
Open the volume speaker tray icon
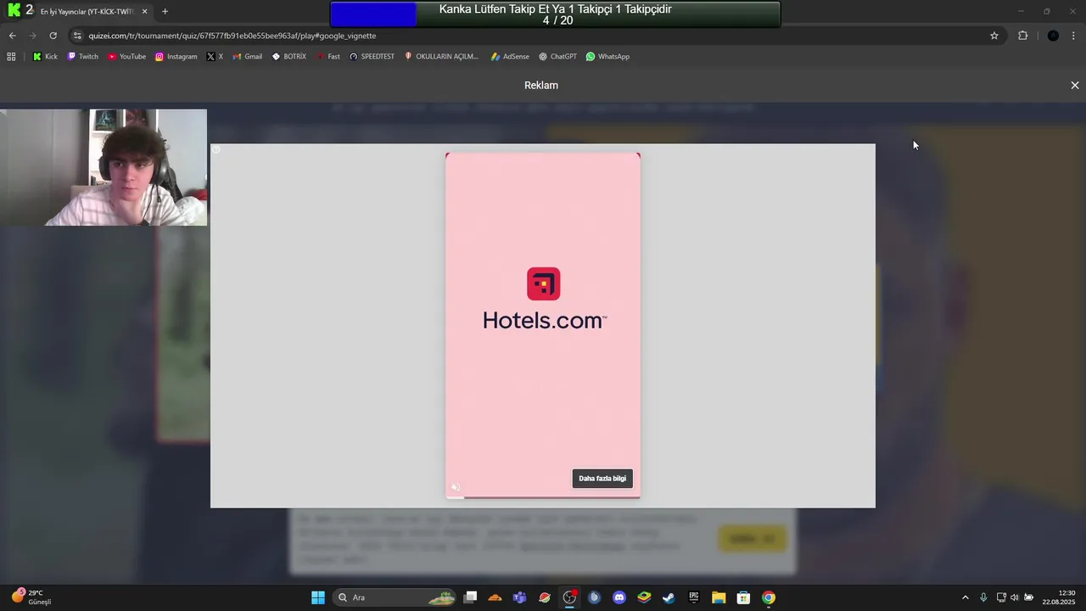point(1015,597)
